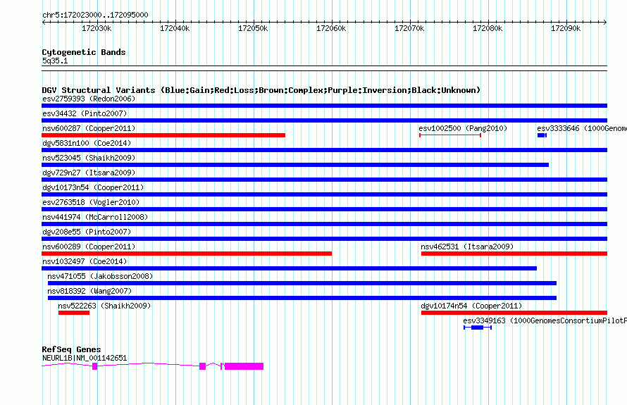Open dgv10173n54 (Cooper2011) variant details
Screen dimensions: 627x405
(93, 187)
